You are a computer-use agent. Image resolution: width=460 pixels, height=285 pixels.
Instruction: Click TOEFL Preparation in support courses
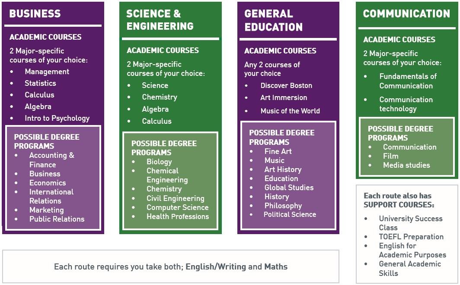(411, 237)
